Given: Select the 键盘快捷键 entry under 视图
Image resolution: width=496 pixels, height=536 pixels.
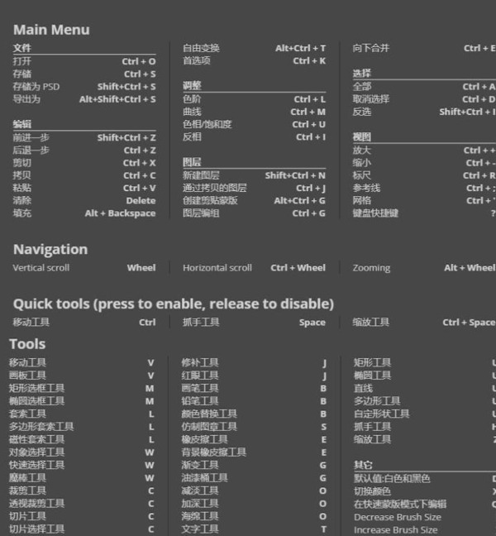Looking at the screenshot, I should point(375,213).
